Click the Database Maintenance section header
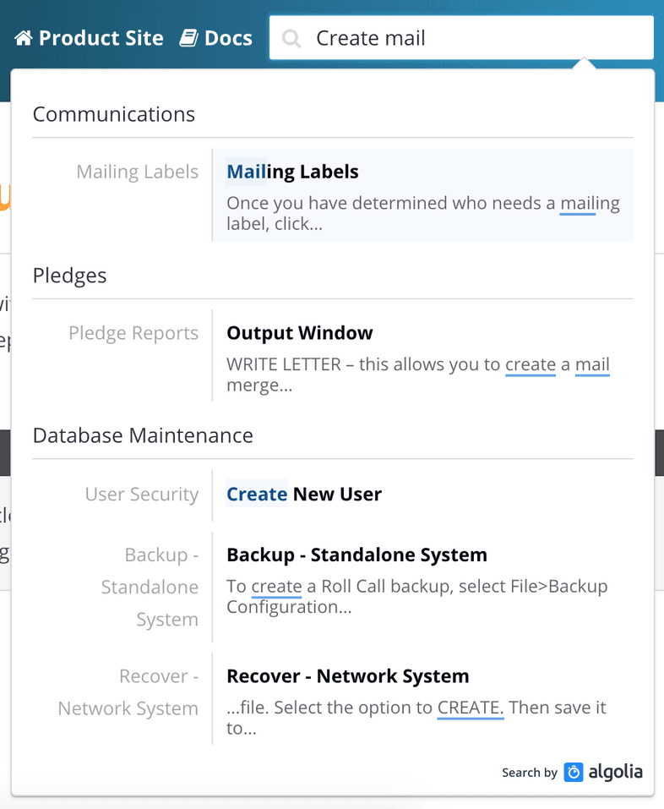Viewport: 664px width, 809px height. [x=143, y=435]
